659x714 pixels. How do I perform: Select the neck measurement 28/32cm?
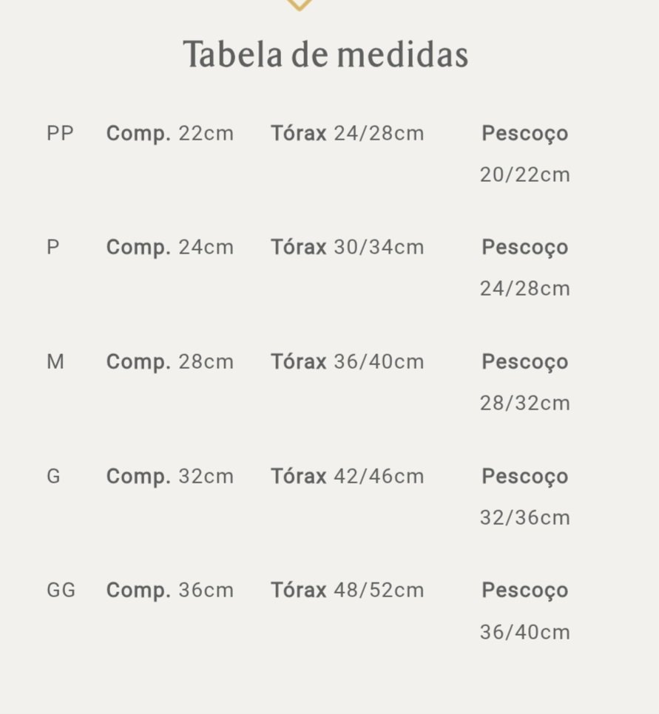(x=524, y=404)
